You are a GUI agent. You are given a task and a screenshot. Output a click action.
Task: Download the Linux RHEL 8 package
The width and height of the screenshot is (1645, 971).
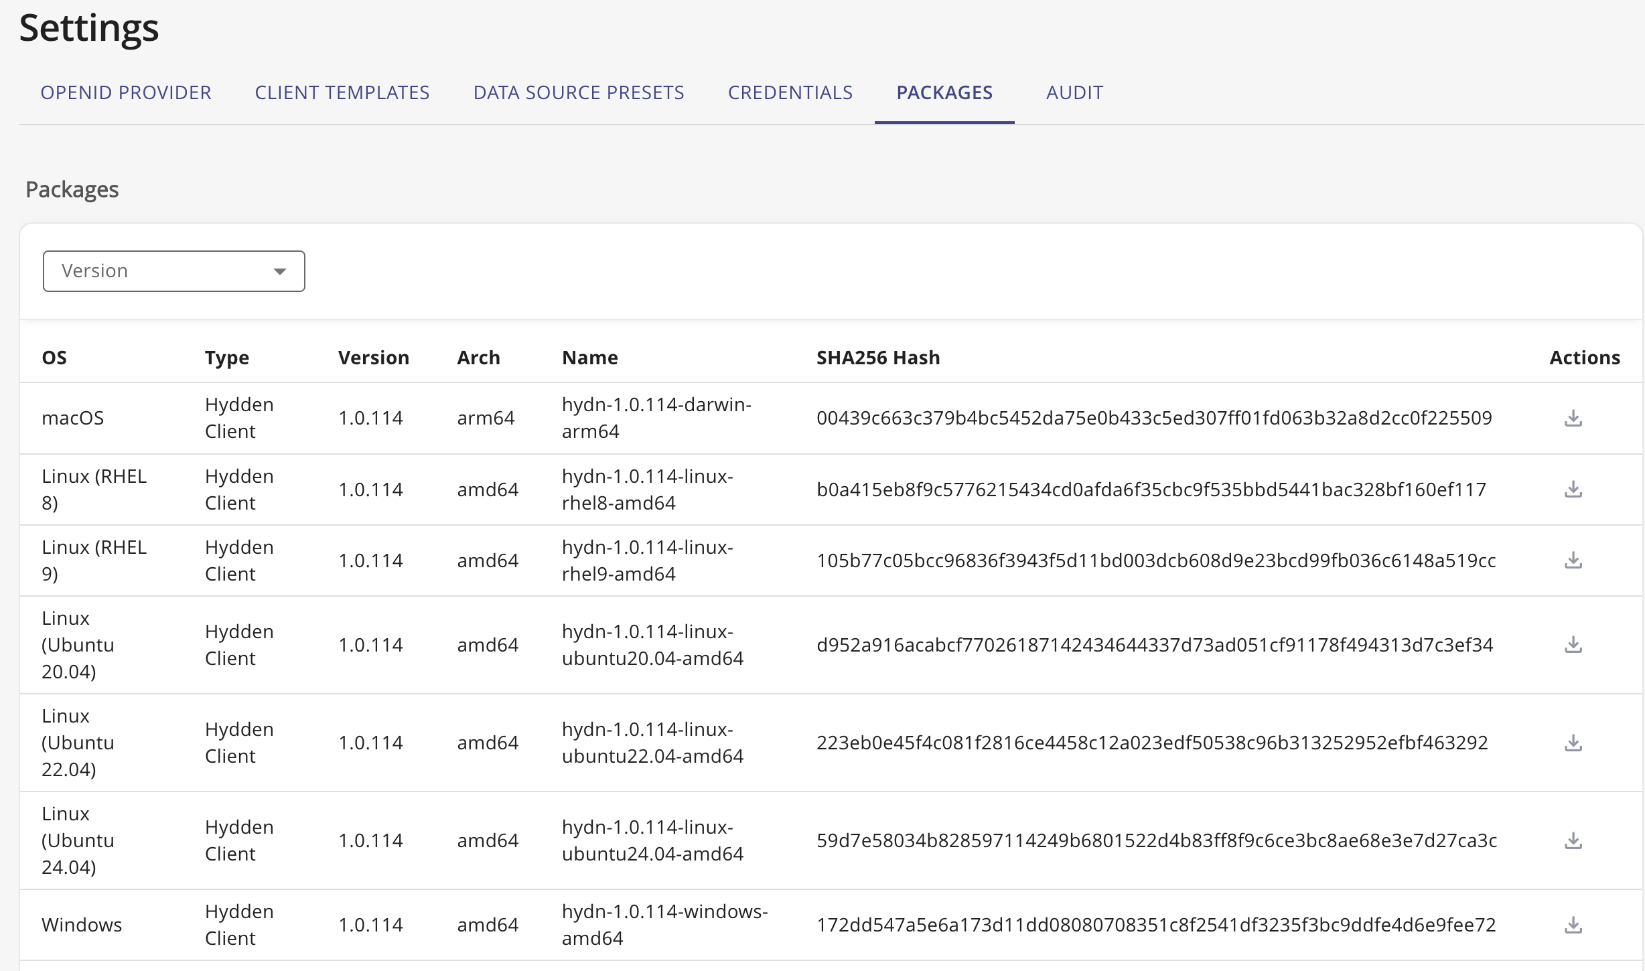(1573, 489)
